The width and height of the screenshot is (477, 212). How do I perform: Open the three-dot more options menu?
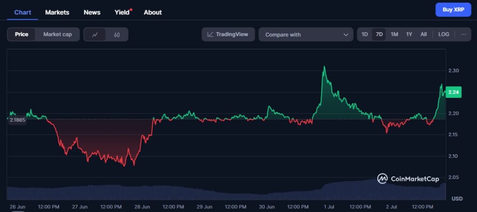pos(463,34)
